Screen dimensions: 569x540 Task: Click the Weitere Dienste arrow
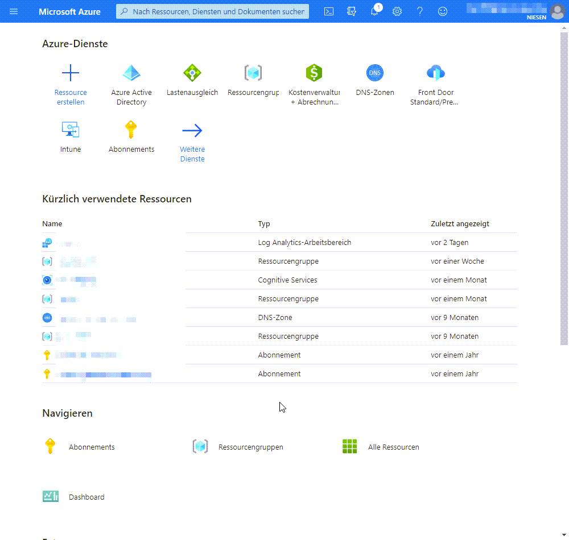point(192,131)
